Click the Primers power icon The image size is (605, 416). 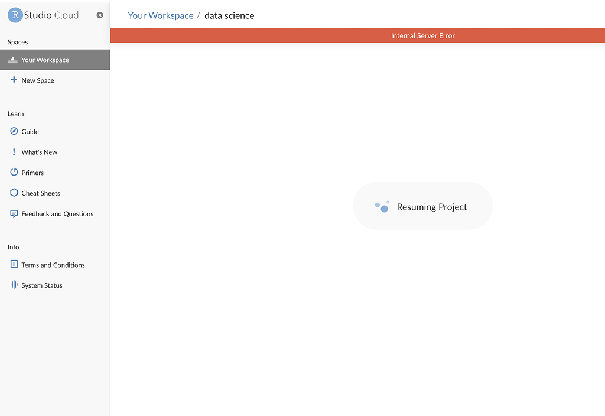(14, 172)
